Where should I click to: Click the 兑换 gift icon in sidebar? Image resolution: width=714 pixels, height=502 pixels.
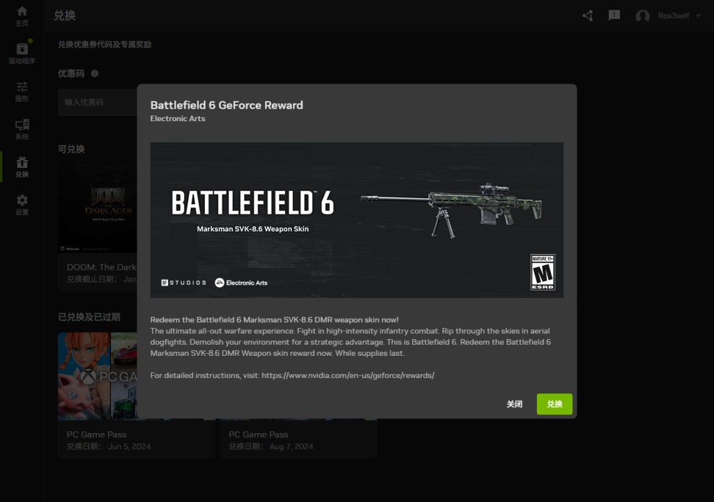pyautogui.click(x=22, y=163)
